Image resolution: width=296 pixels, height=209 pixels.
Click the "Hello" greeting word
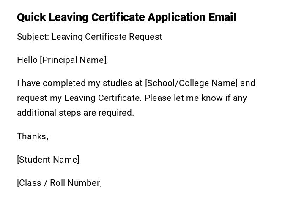[27, 60]
